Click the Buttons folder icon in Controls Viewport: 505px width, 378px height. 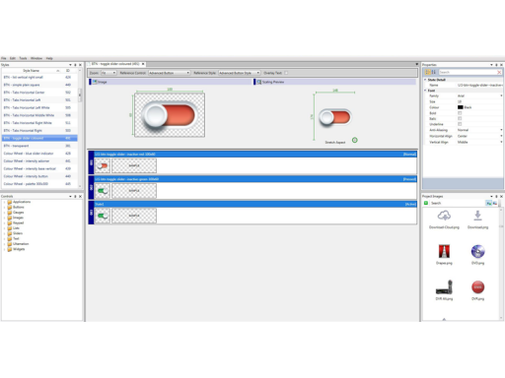pyautogui.click(x=10, y=207)
